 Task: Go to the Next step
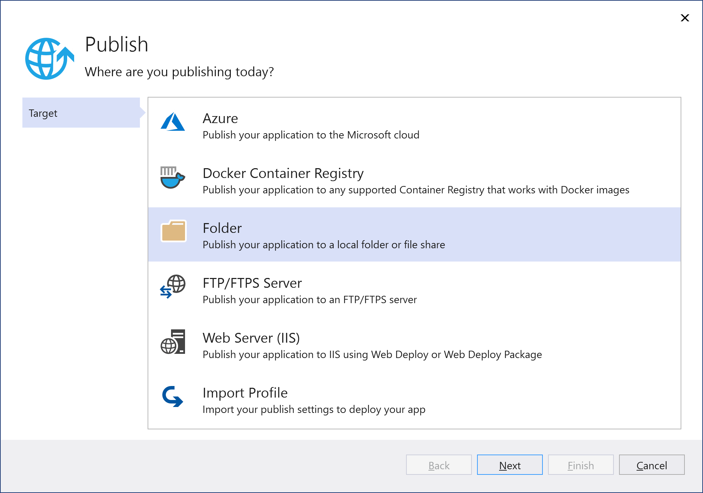[510, 465]
